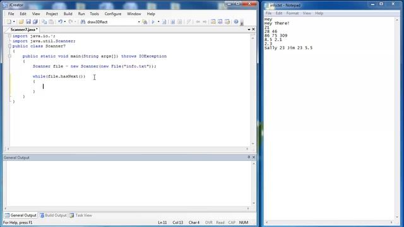Click the Navigate Back arrow icon
Viewport: 404px width, 227px height.
point(198,22)
